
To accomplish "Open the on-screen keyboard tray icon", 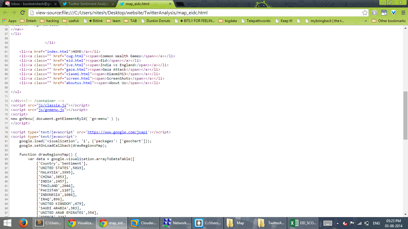I will [328, 223].
